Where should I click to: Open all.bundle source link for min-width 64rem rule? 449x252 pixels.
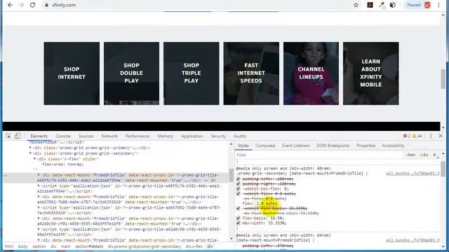413,240
